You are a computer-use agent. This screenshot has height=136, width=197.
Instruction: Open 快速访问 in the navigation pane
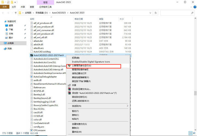(x=11, y=21)
